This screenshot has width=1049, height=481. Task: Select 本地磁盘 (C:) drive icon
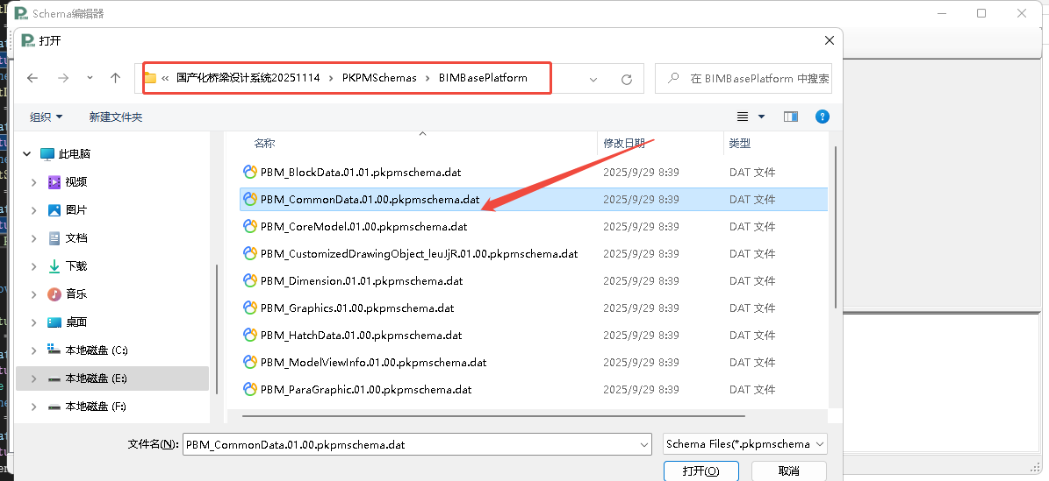pyautogui.click(x=54, y=350)
